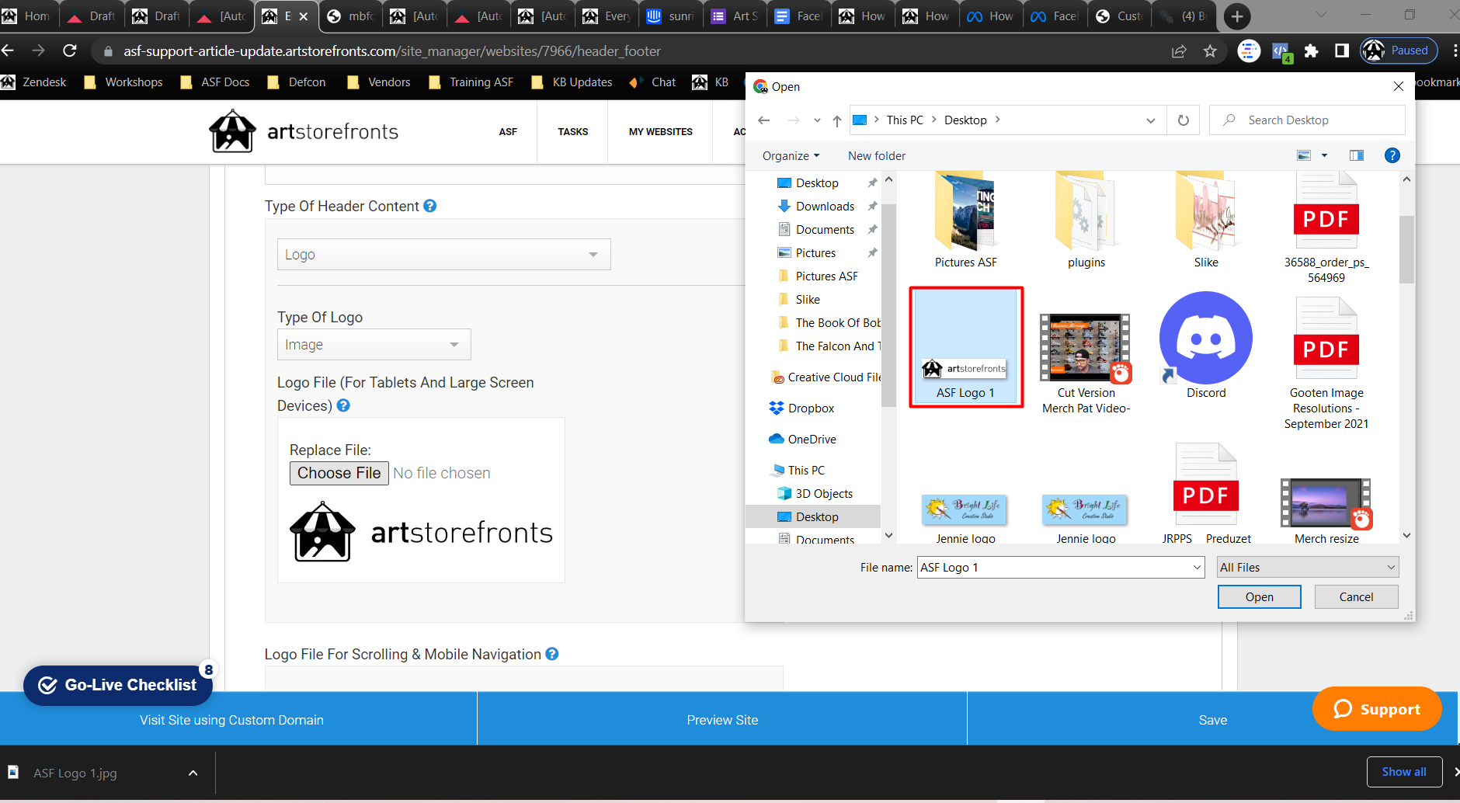Click Preview Site in bottom bar
This screenshot has height=803, width=1460.
pos(722,720)
